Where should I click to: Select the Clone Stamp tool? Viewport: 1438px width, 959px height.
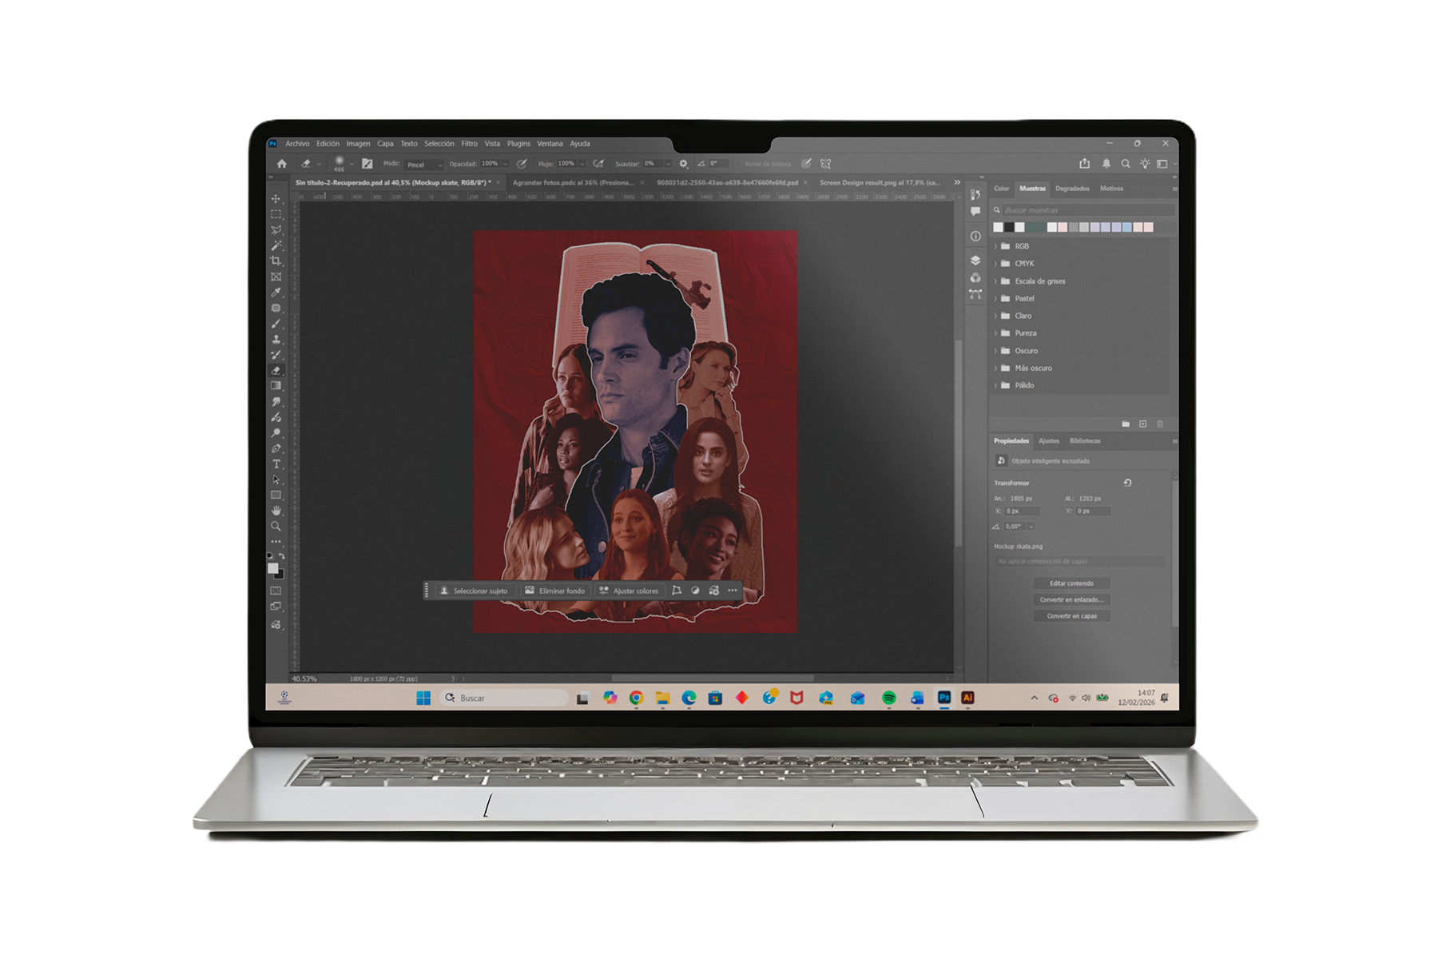click(x=276, y=340)
